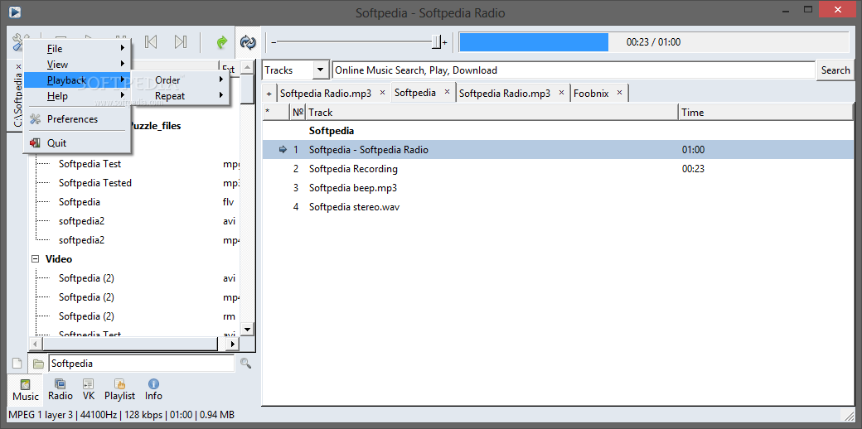Viewport: 862px width, 429px height.
Task: Collapse the Video folder
Action: click(36, 259)
